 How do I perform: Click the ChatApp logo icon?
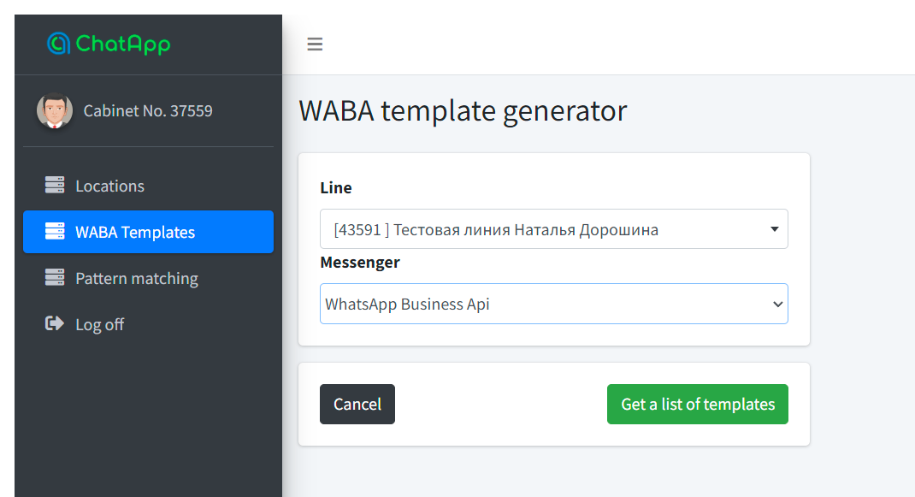coord(58,44)
